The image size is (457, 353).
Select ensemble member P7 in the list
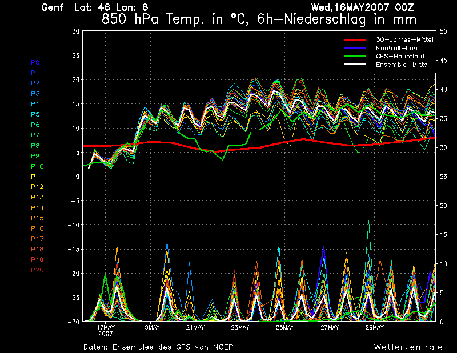(35, 135)
